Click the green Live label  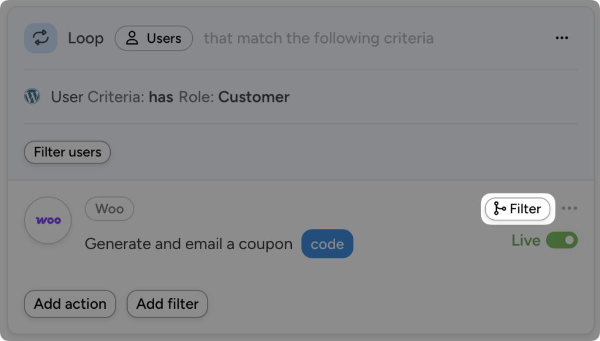(x=526, y=240)
